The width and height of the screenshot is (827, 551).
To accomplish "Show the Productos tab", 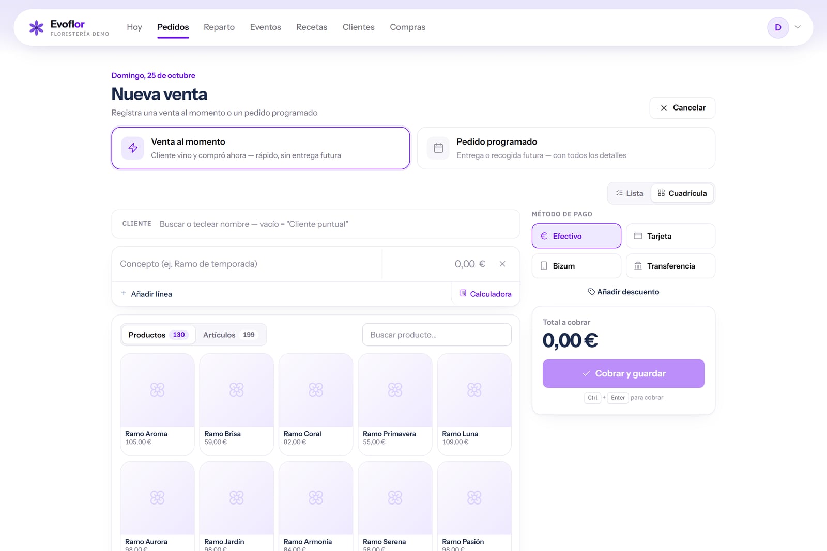I will pos(158,335).
